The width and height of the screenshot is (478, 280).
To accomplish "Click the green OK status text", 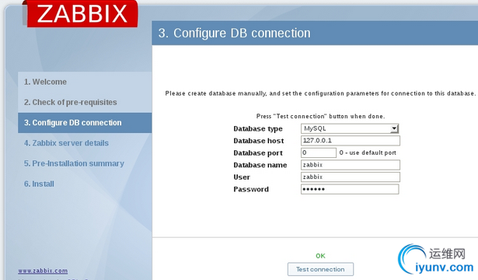I will (x=320, y=256).
